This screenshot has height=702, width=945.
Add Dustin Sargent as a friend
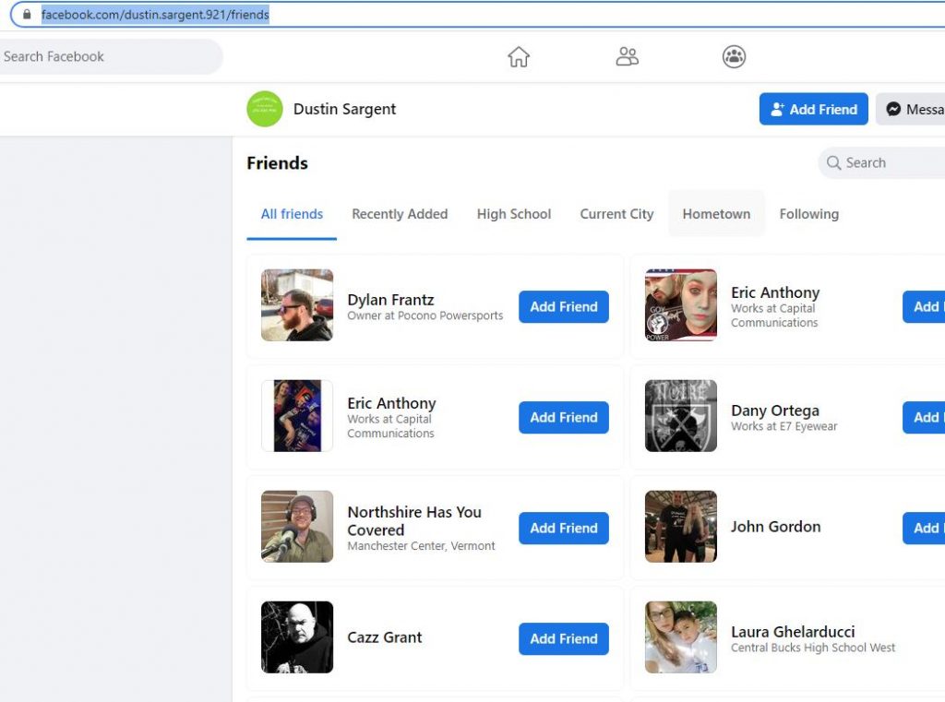[814, 109]
